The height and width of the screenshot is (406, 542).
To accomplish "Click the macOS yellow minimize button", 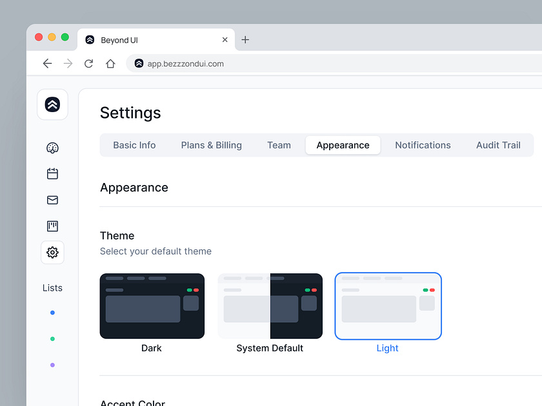I will pos(52,37).
